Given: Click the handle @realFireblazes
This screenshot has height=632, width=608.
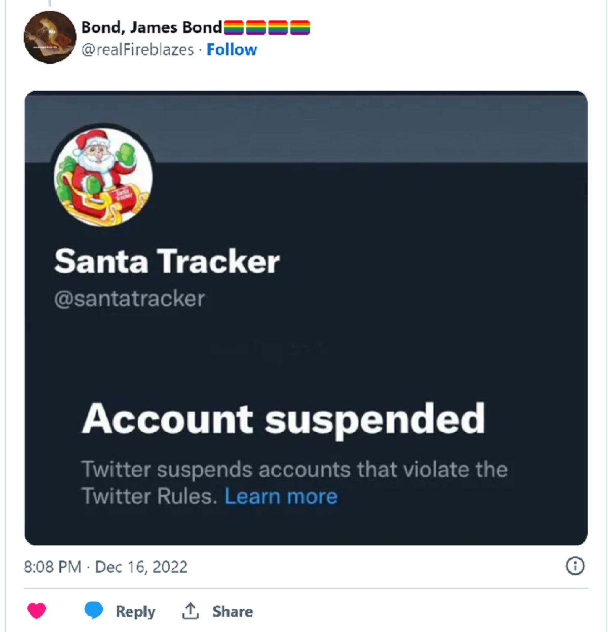Looking at the screenshot, I should coord(139,49).
